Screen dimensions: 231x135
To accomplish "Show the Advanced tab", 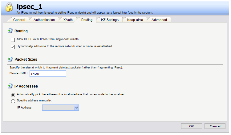I will 159,20.
